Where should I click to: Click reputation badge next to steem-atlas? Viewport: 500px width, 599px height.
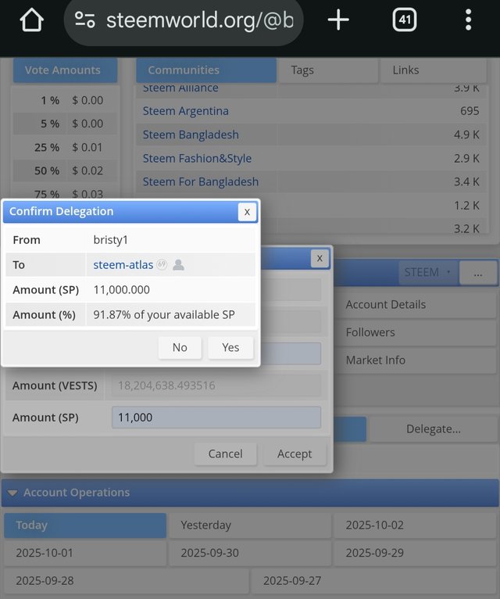(x=162, y=264)
